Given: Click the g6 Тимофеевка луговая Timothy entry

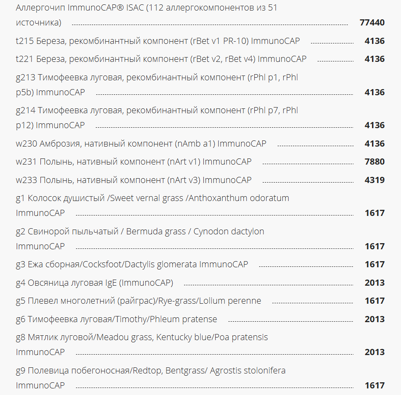Looking at the screenshot, I should pos(116,320).
